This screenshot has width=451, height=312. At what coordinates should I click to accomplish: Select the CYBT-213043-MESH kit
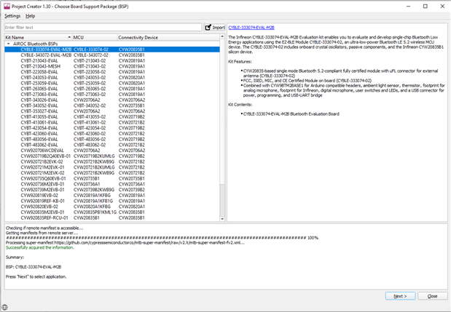[41, 66]
